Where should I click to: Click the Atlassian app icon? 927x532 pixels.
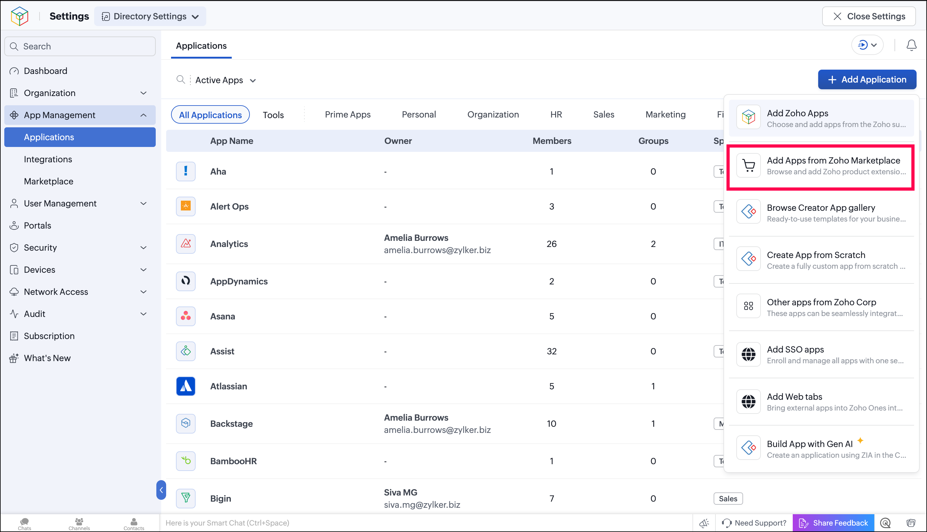pos(186,386)
